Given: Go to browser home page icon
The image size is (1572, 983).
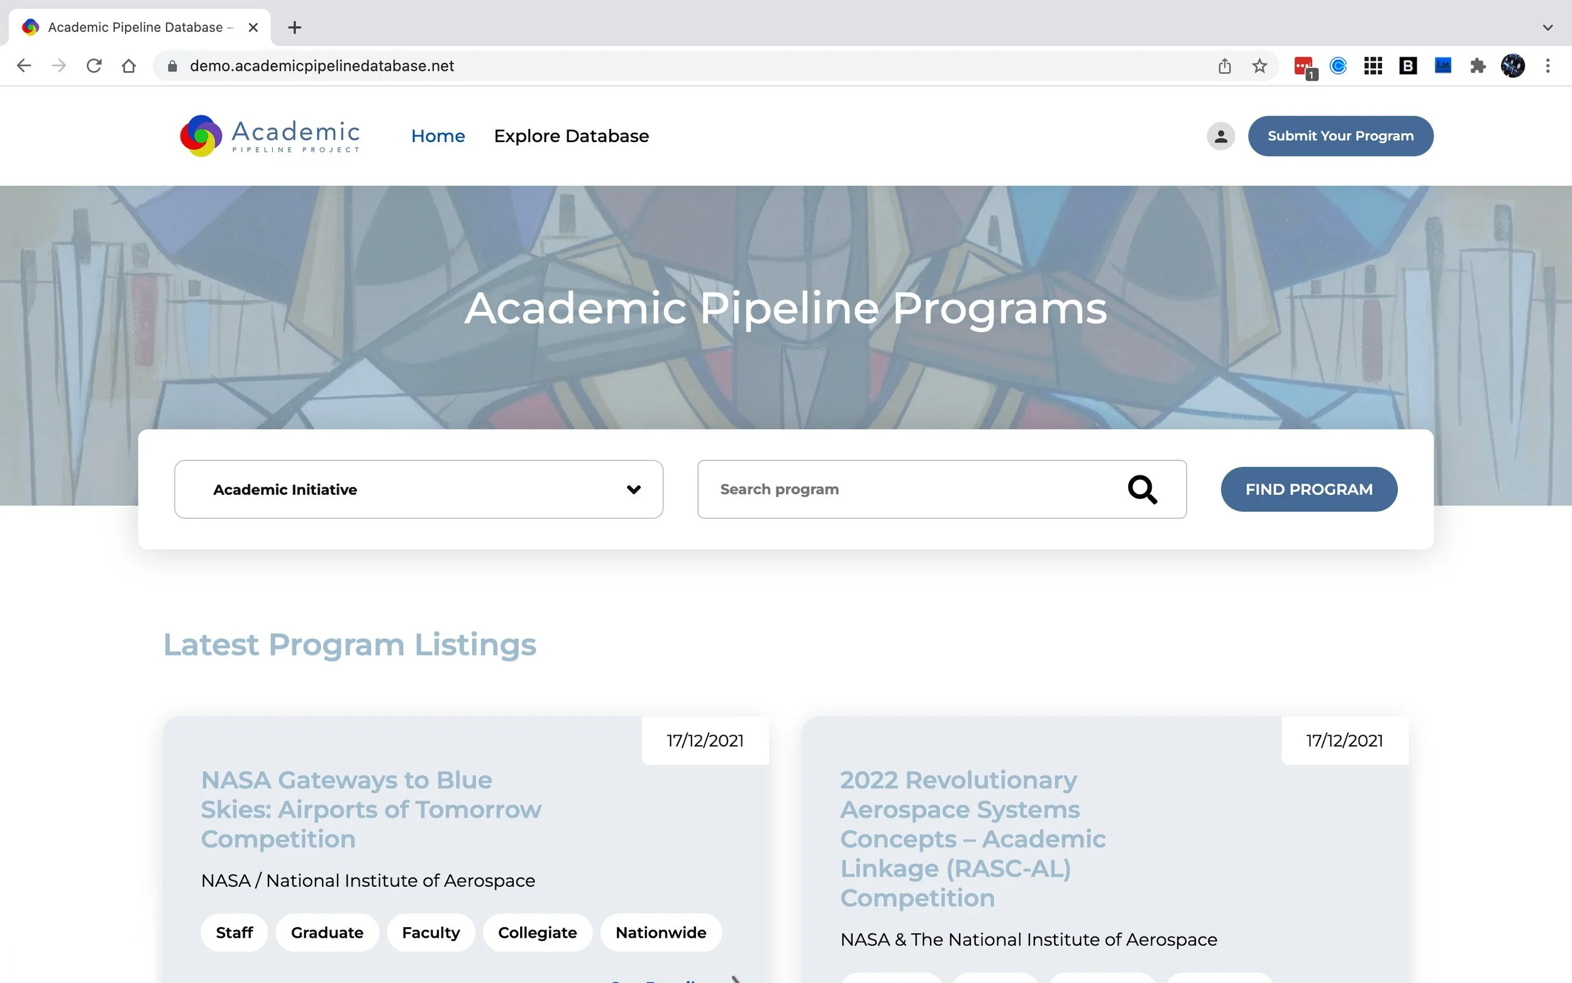Looking at the screenshot, I should coord(129,65).
